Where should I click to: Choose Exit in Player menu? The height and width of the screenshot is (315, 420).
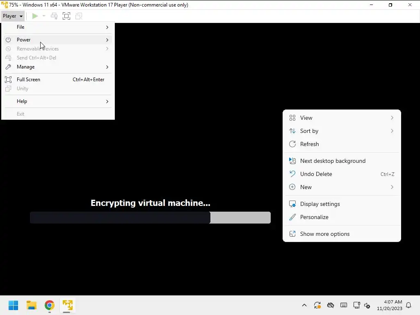point(58,114)
